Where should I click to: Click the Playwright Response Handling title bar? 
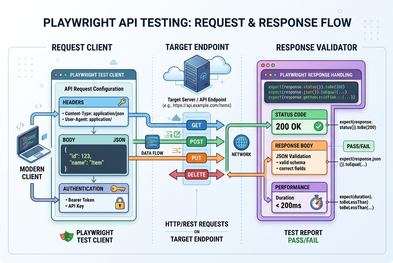(x=312, y=75)
